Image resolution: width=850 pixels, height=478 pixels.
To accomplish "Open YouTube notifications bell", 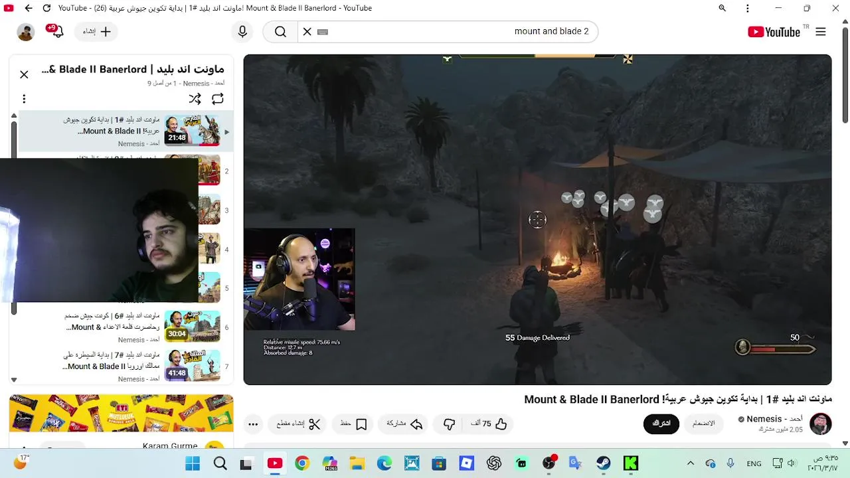I will click(57, 31).
